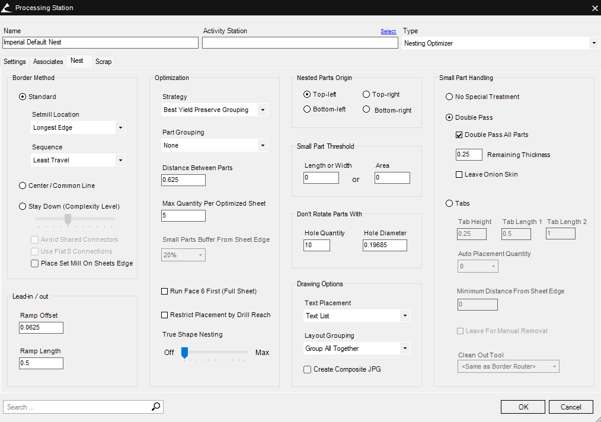Check Create Composite JPG option
601x422 pixels.
click(307, 369)
